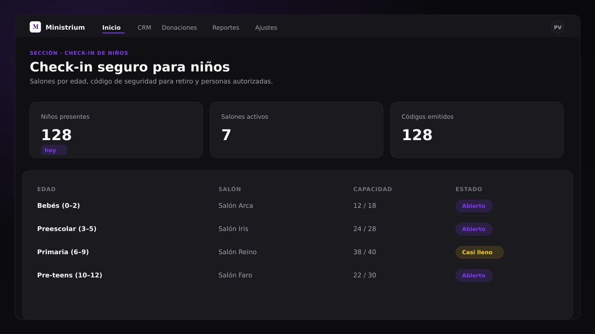The height and width of the screenshot is (334, 595).
Task: Select the Pre-teens (10–12) row label
Action: pos(70,275)
